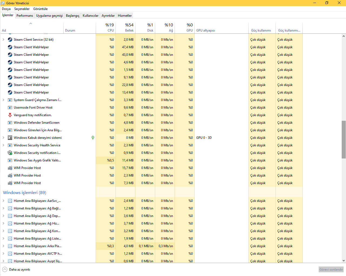Viewport: 346px width, 276px height.
Task: Click Daha az ayrıntı link
Action: point(19,270)
